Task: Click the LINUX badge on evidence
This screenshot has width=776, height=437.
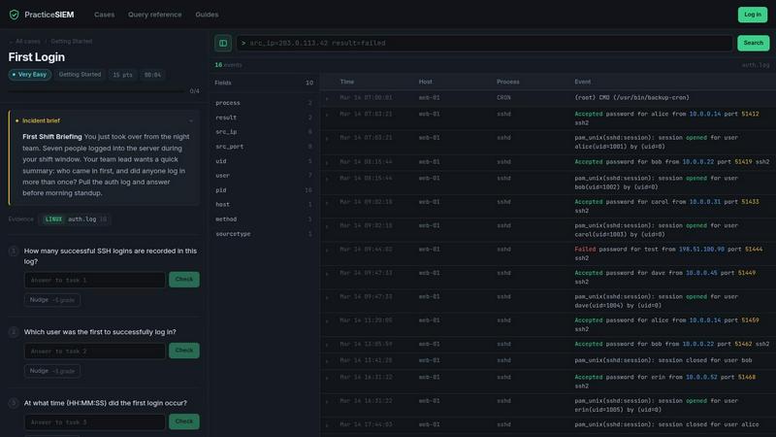Action: (x=53, y=219)
